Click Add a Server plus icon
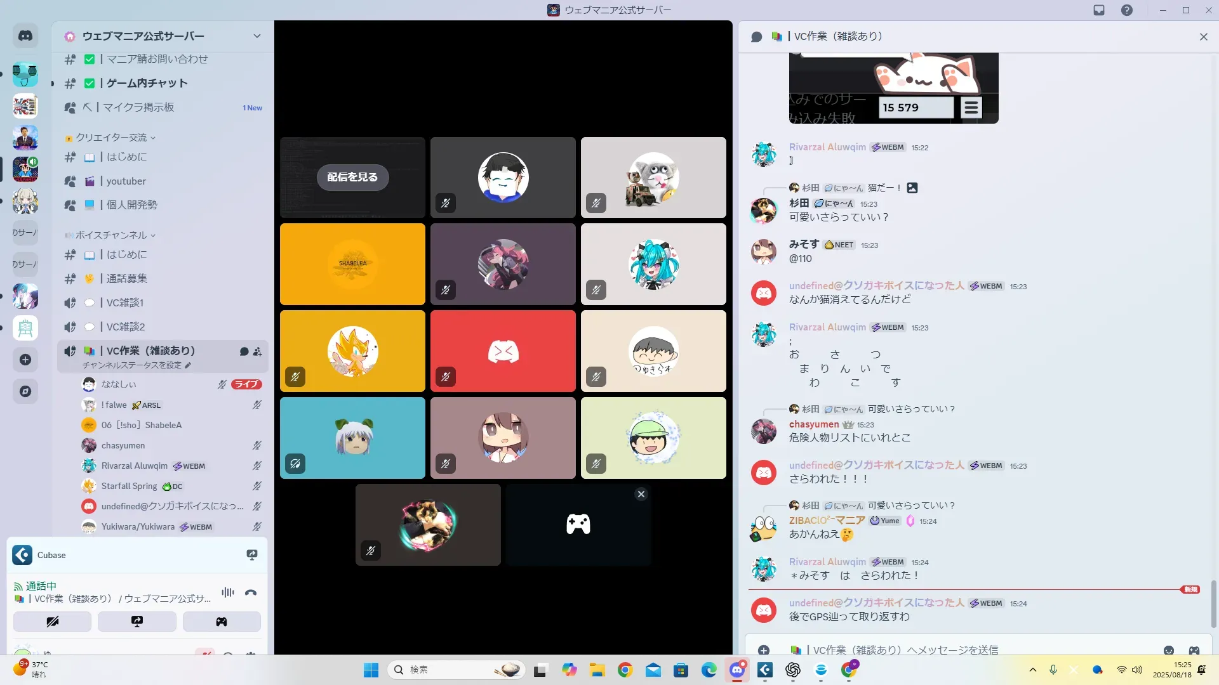 [x=25, y=360]
